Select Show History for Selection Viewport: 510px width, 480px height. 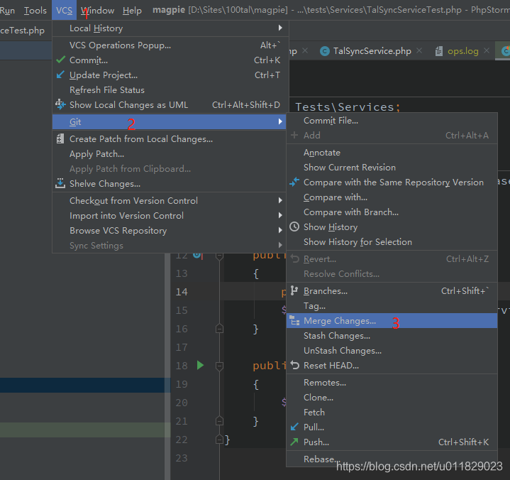[x=392, y=241]
